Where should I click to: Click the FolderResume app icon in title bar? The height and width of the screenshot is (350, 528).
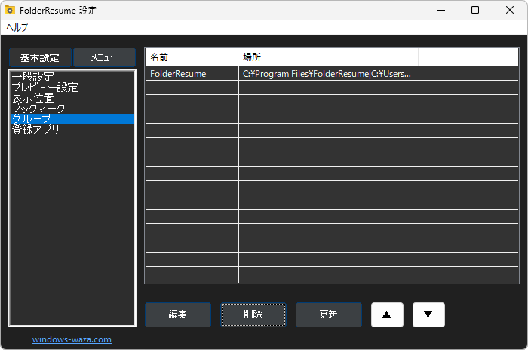tap(9, 10)
